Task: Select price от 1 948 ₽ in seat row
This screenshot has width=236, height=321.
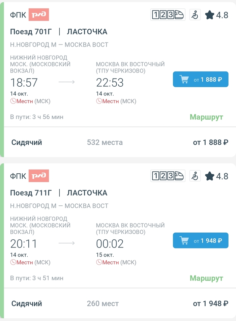Action: click(x=210, y=303)
